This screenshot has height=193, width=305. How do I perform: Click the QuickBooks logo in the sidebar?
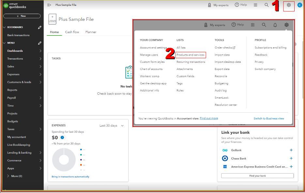[x=15, y=6]
